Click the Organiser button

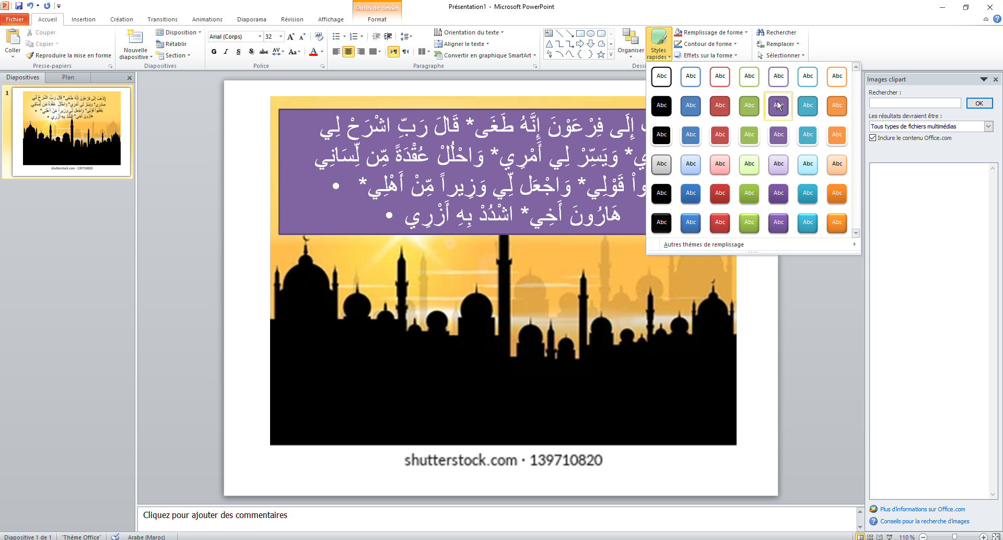click(x=631, y=43)
